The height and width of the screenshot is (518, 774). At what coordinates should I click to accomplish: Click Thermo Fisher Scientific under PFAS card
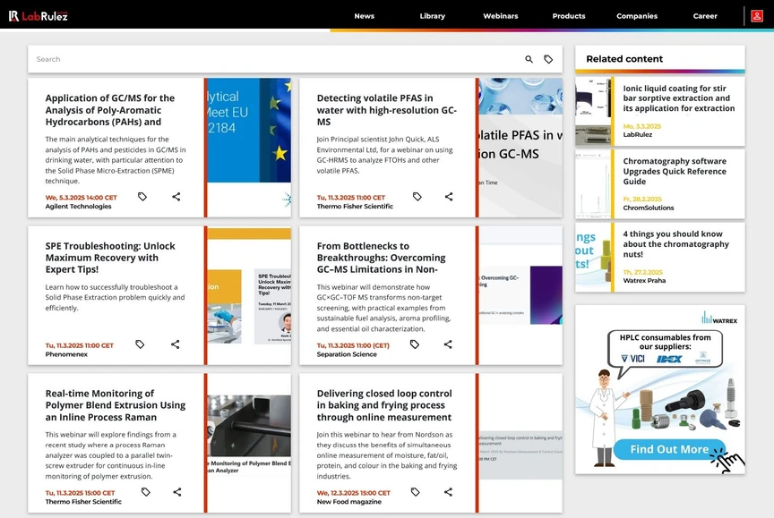pyautogui.click(x=355, y=206)
